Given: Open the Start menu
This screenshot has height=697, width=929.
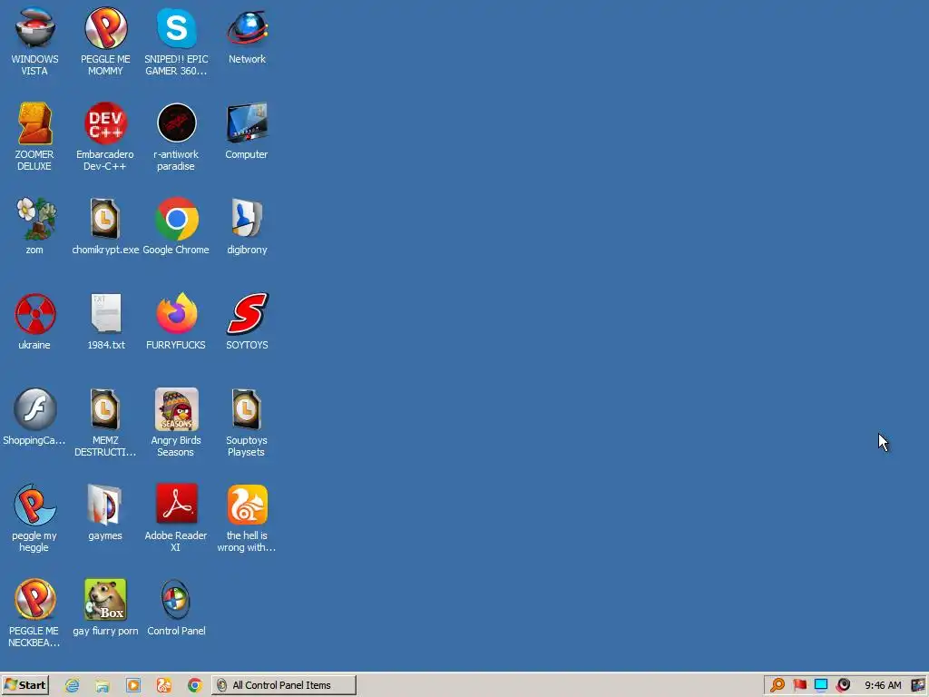Looking at the screenshot, I should click(x=24, y=685).
